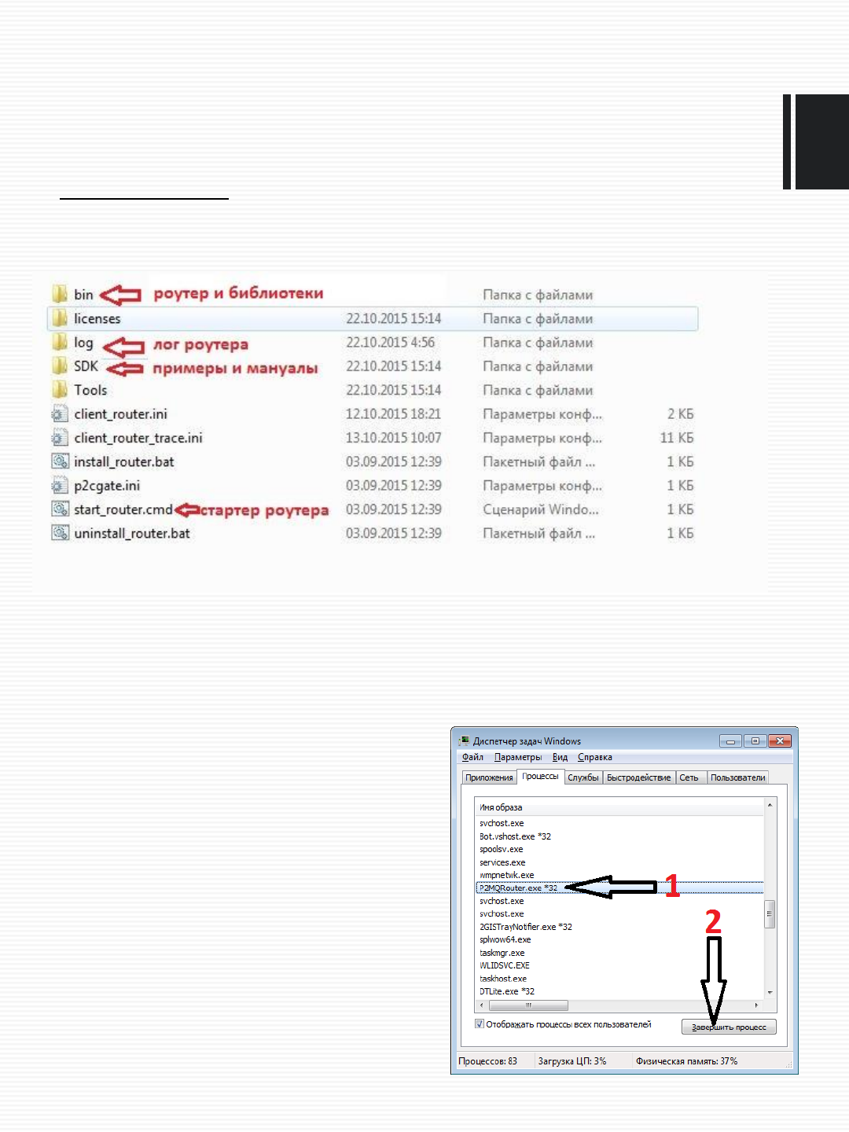Click the horizontal scroll left arrow
This screenshot has height=1132, width=849.
pyautogui.click(x=481, y=1005)
